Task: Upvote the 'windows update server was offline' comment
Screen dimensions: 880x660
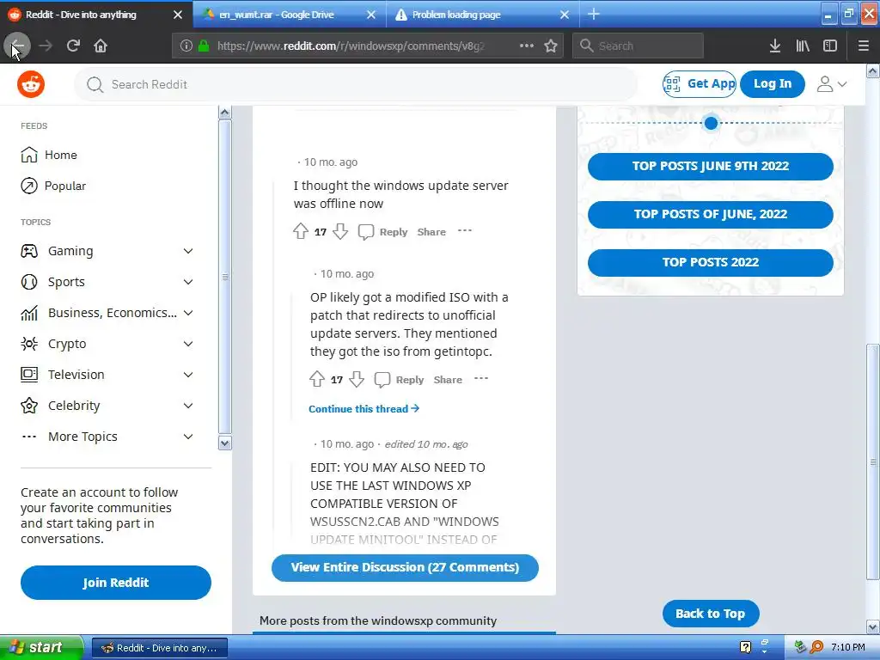Action: coord(301,231)
